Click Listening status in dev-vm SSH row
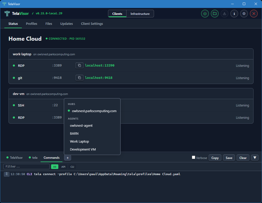 [x=242, y=105]
